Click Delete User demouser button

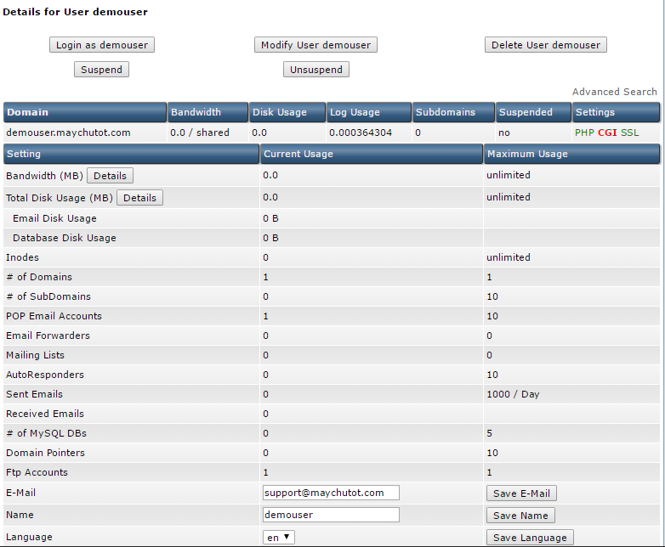click(x=545, y=45)
